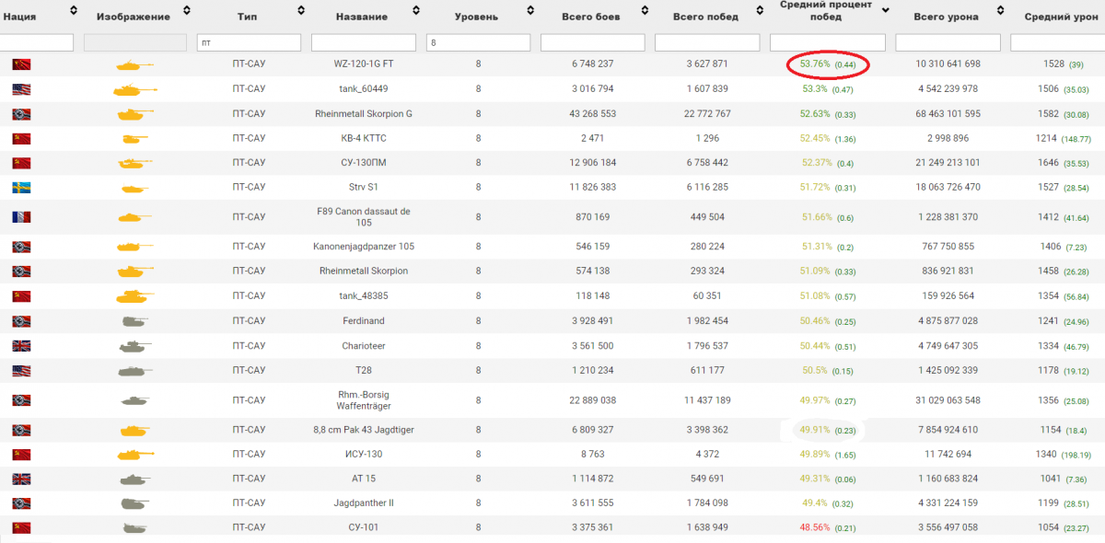Sort by Уровень column arrows
Viewport: 1105px width, 543px height.
pyautogui.click(x=529, y=11)
